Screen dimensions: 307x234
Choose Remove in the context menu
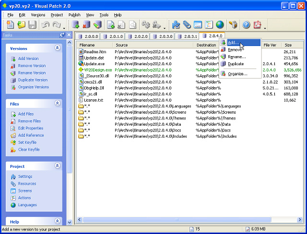(x=240, y=50)
